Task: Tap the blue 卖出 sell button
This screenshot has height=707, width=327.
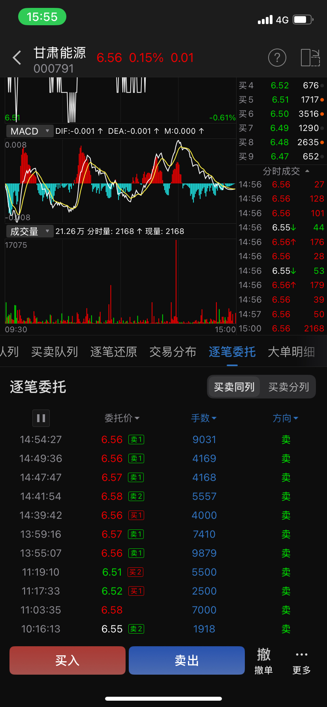Action: point(187,660)
